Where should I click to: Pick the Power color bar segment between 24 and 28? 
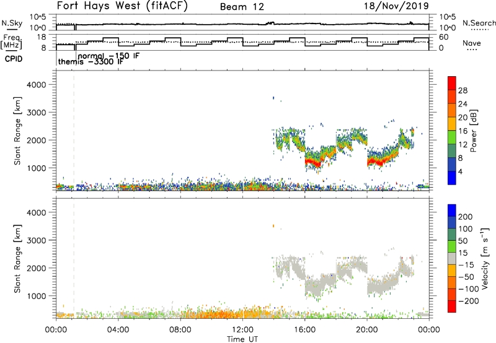tap(452, 97)
